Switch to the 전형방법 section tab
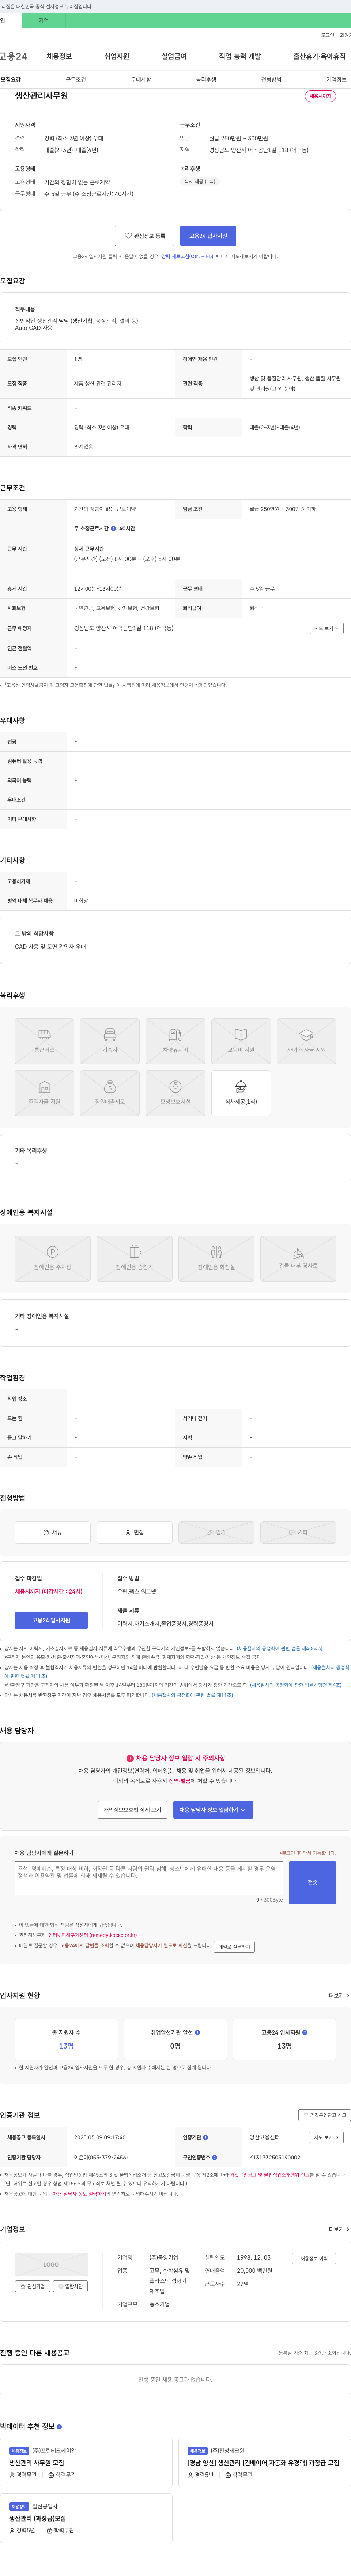 [x=271, y=79]
